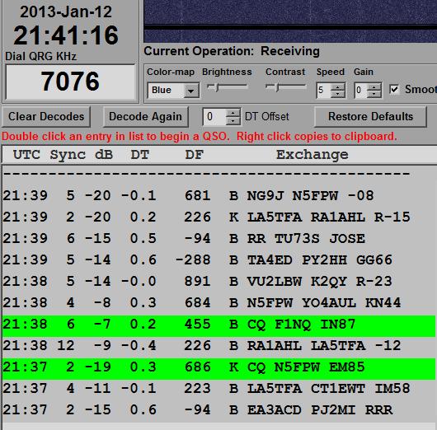Click the Contrast slider handle
The height and width of the screenshot is (430, 437).
277,87
